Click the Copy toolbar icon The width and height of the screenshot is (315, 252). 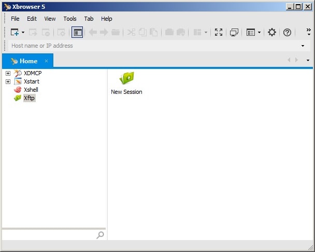point(142,32)
